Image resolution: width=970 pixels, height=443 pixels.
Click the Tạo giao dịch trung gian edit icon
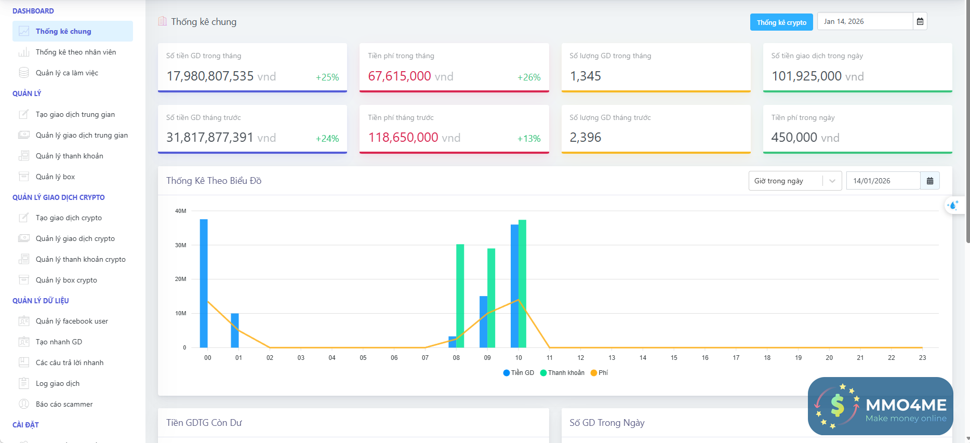pos(24,114)
